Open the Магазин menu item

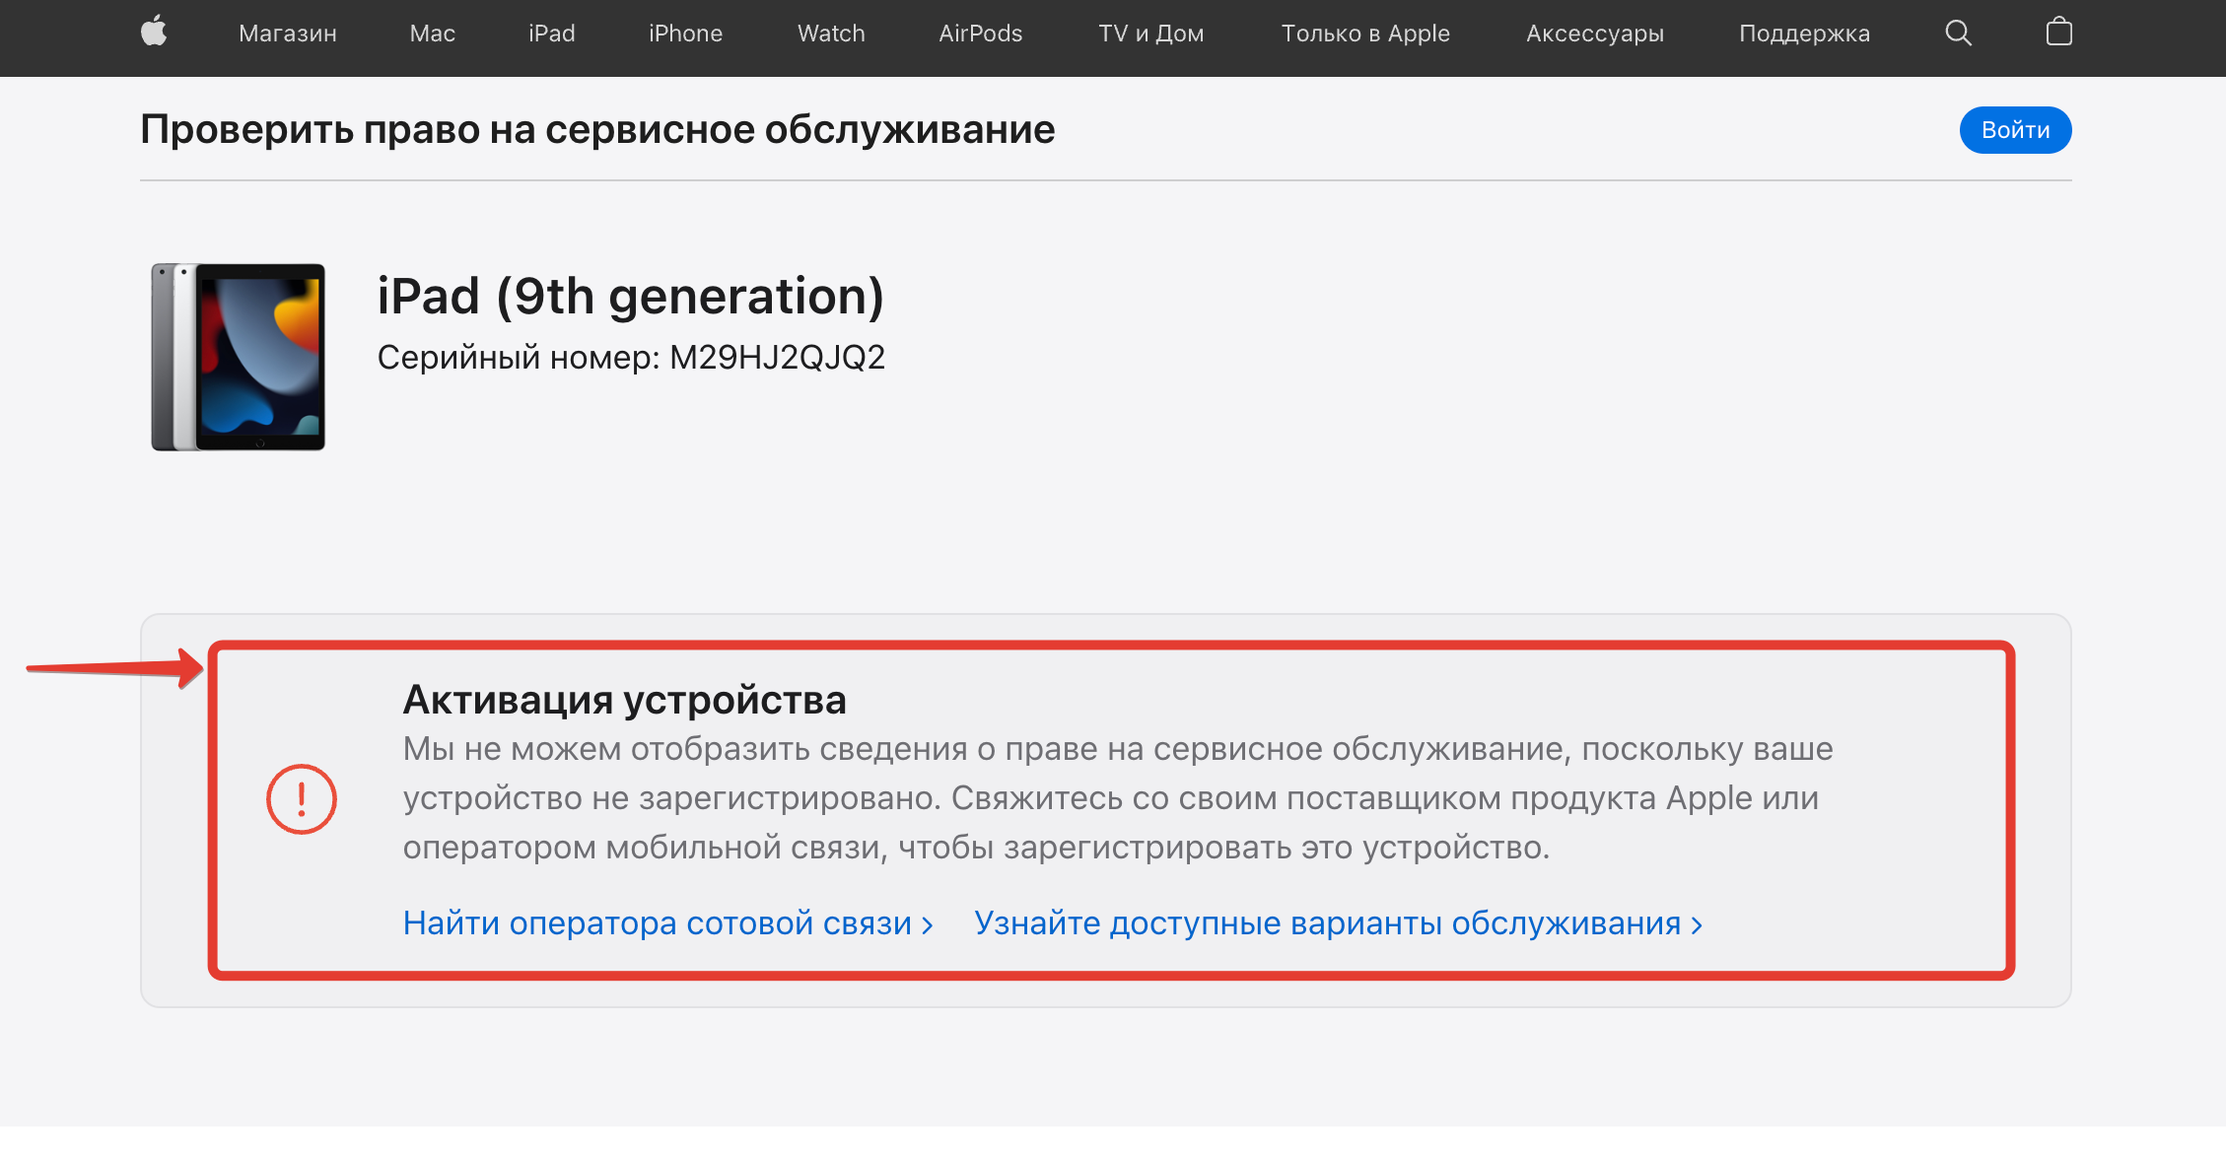click(288, 34)
